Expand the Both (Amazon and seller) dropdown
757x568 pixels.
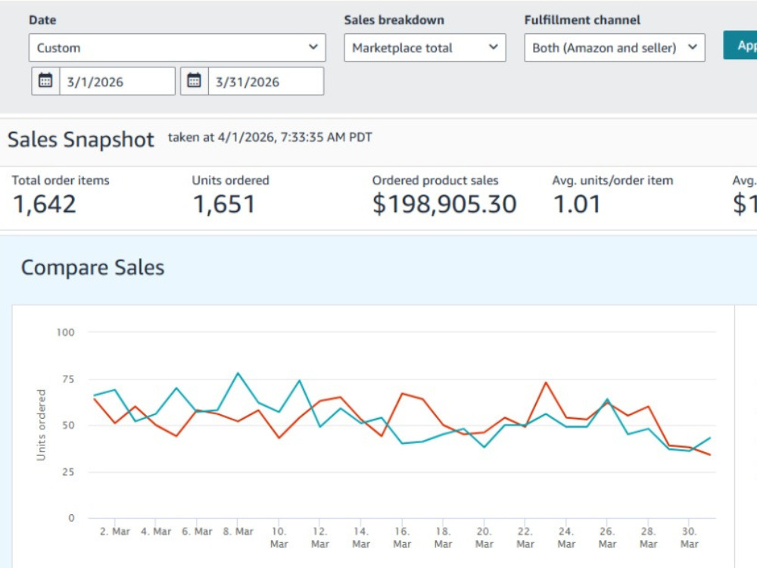pos(615,48)
